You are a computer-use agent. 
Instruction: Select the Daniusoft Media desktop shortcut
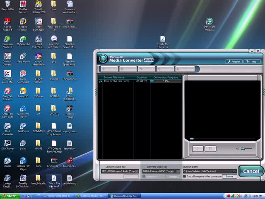tap(210, 24)
